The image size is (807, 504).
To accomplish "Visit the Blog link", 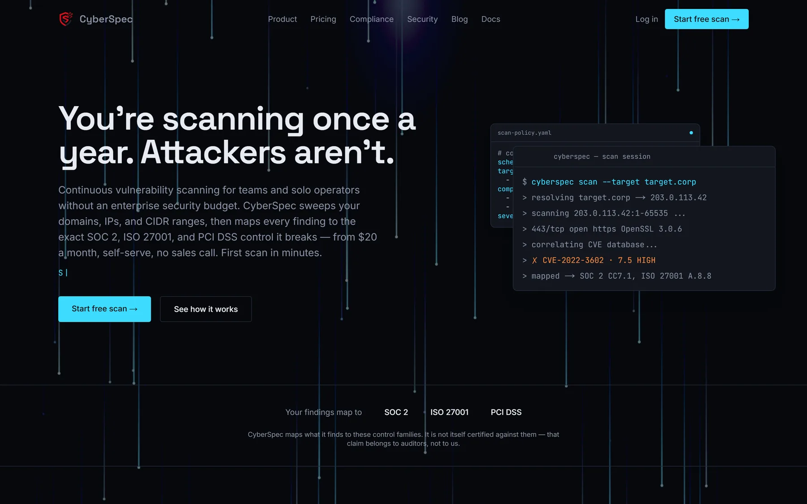I will (460, 19).
